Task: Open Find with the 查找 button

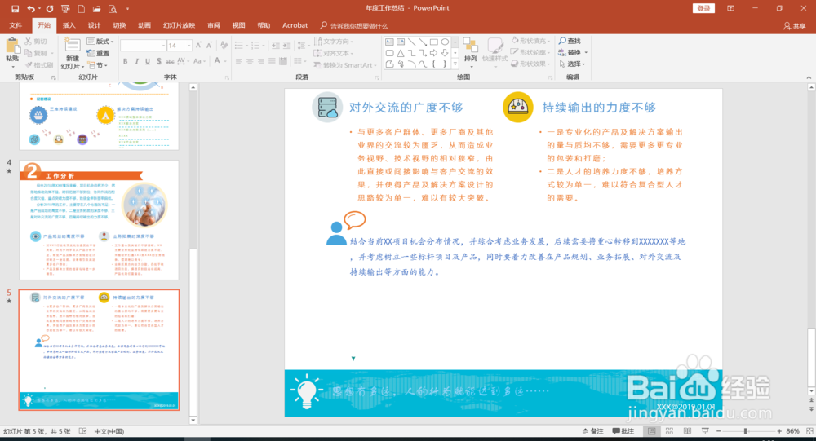Action: [x=570, y=41]
